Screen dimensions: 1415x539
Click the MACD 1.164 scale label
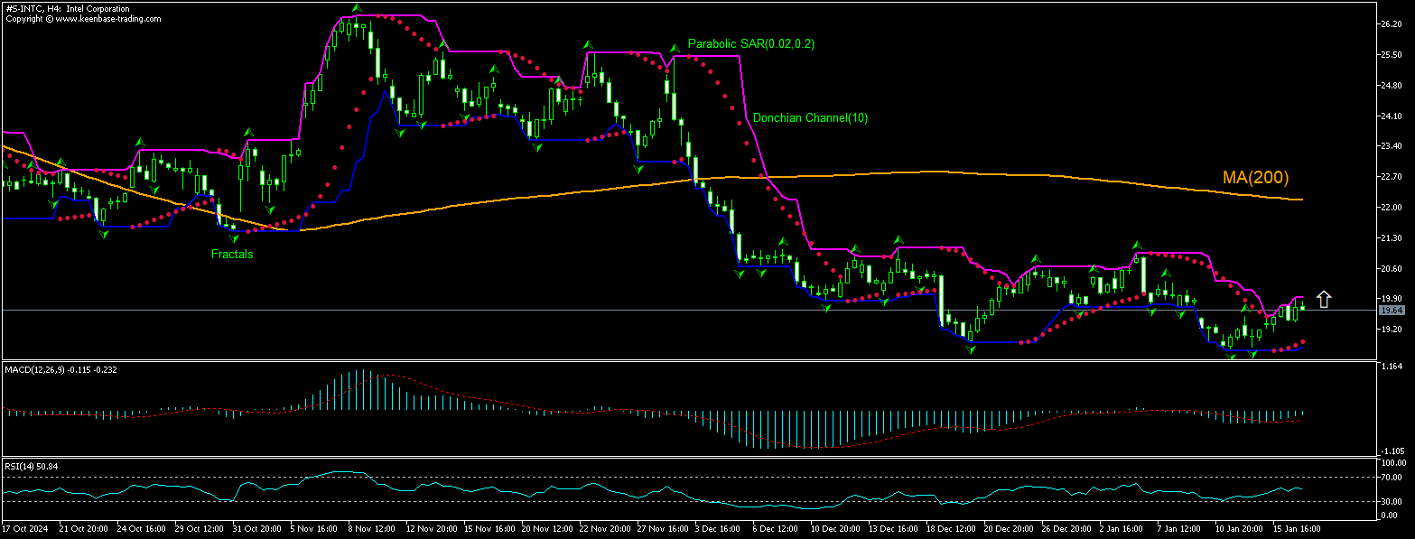(1390, 367)
